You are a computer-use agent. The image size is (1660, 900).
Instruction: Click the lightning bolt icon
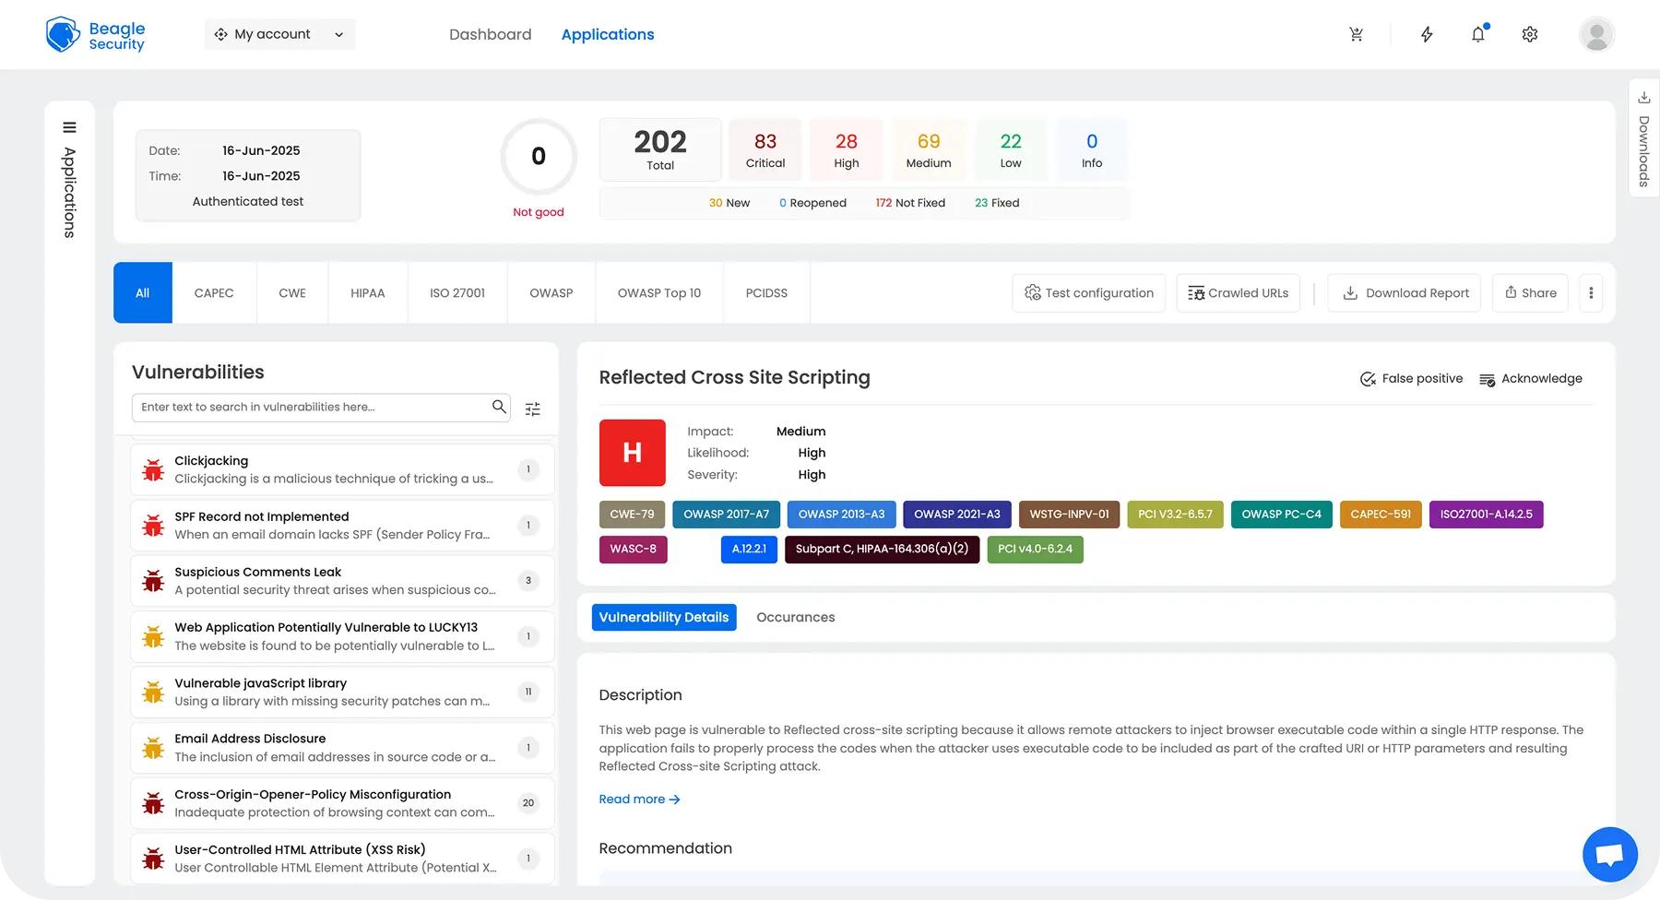[1427, 34]
